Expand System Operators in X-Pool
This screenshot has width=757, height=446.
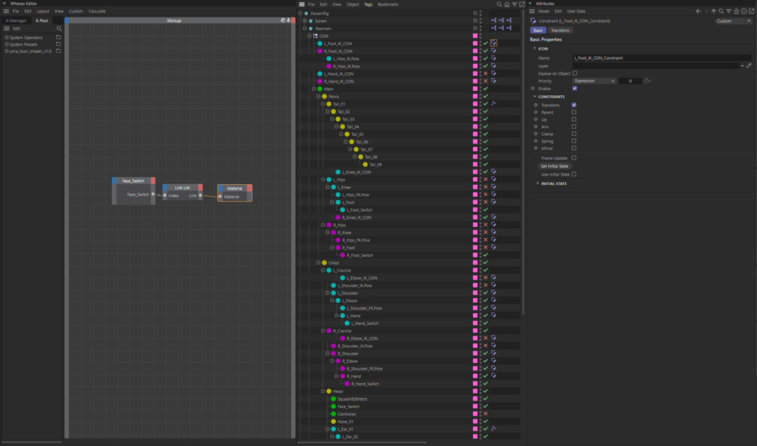point(7,38)
